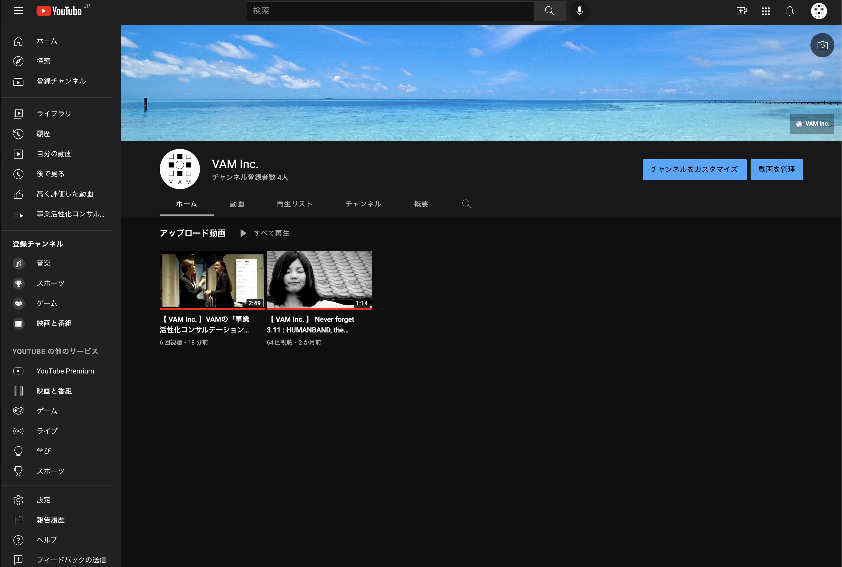Click the YouTube logo
842x567 pixels.
(x=59, y=11)
